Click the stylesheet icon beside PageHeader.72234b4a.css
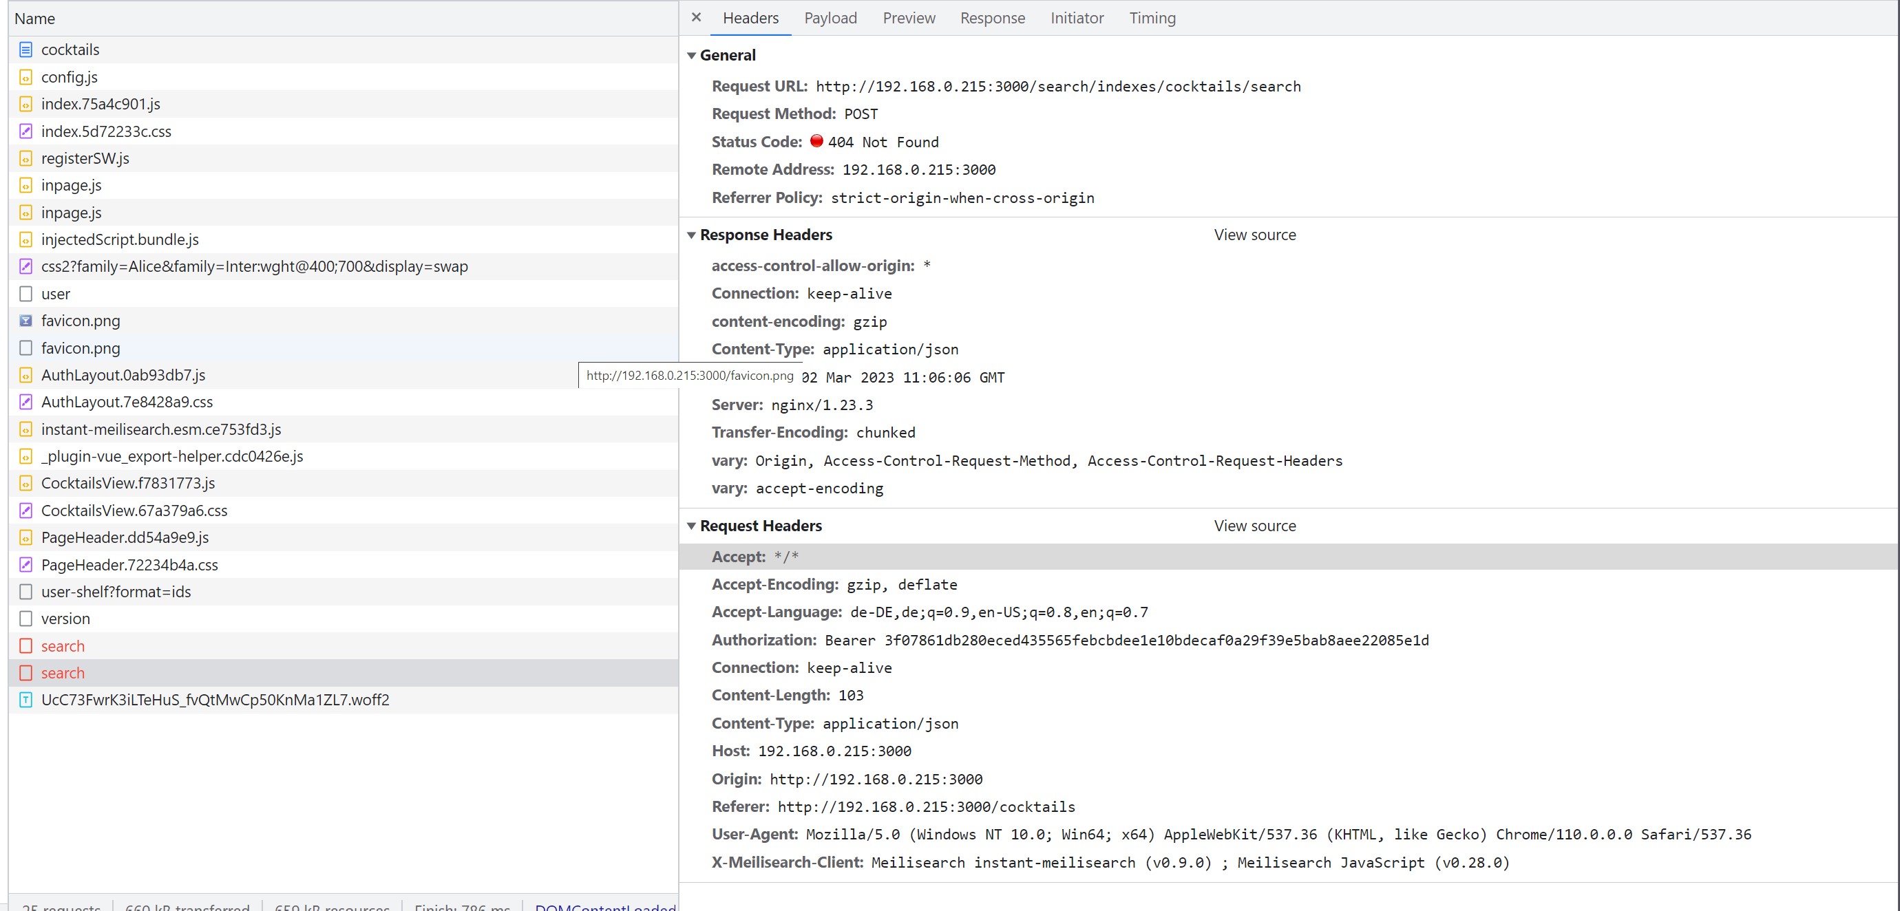 coord(27,565)
